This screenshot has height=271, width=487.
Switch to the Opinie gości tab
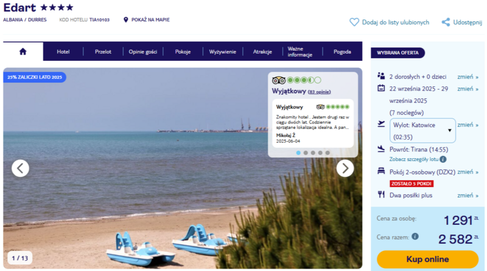click(143, 52)
